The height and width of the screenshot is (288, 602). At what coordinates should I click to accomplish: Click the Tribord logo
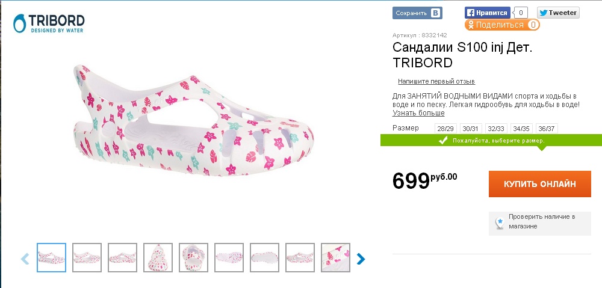point(48,24)
